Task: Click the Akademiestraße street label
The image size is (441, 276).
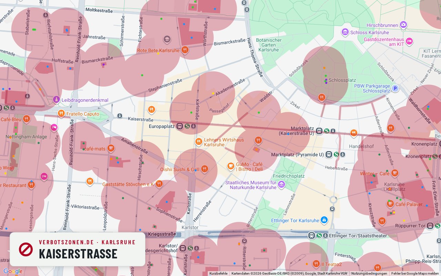Action: coord(230,87)
